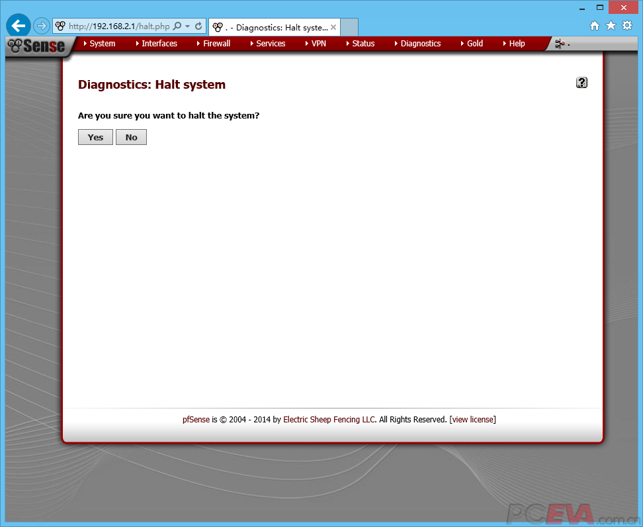This screenshot has height=527, width=643.
Task: Confirm halt by clicking Yes
Action: click(x=95, y=137)
